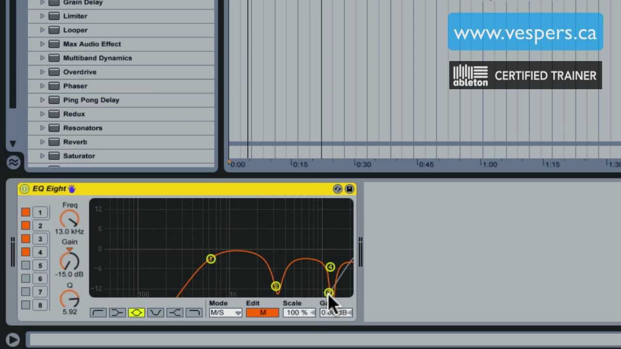Select the high cut filter shape
The height and width of the screenshot is (349, 621).
(194, 313)
